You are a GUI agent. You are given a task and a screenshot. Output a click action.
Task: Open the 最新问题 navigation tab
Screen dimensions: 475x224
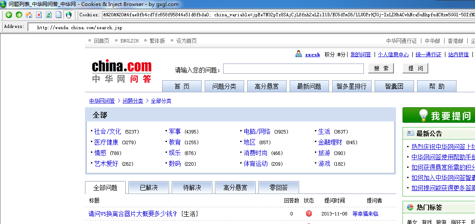pyautogui.click(x=309, y=86)
